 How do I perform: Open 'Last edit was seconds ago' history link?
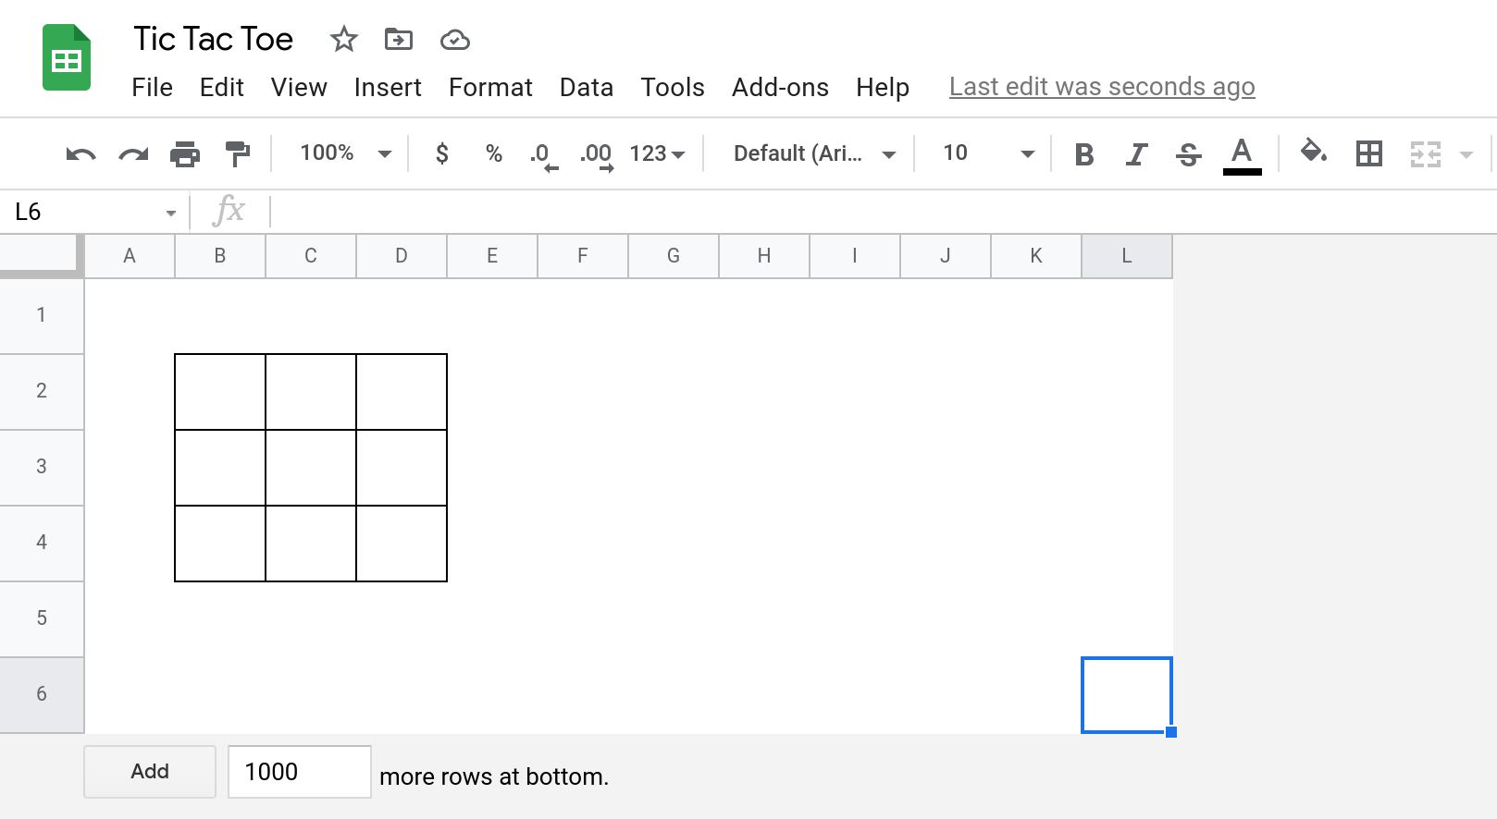pyautogui.click(x=1102, y=87)
